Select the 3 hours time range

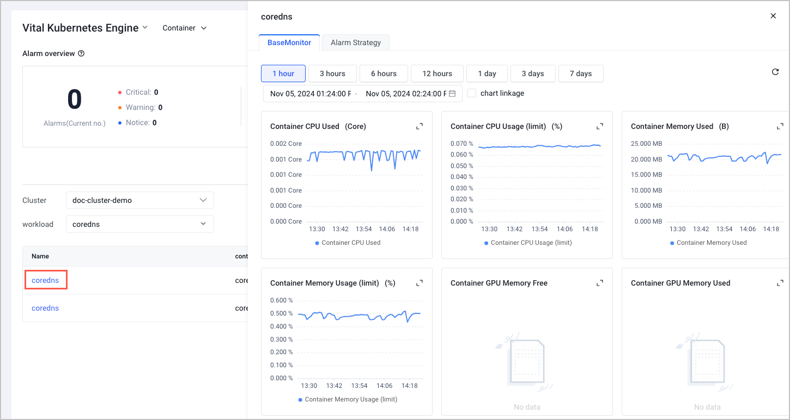332,73
